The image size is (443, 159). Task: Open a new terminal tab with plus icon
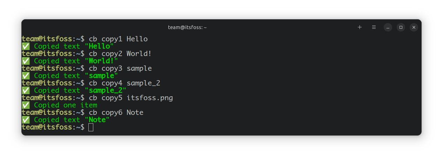pos(360,27)
